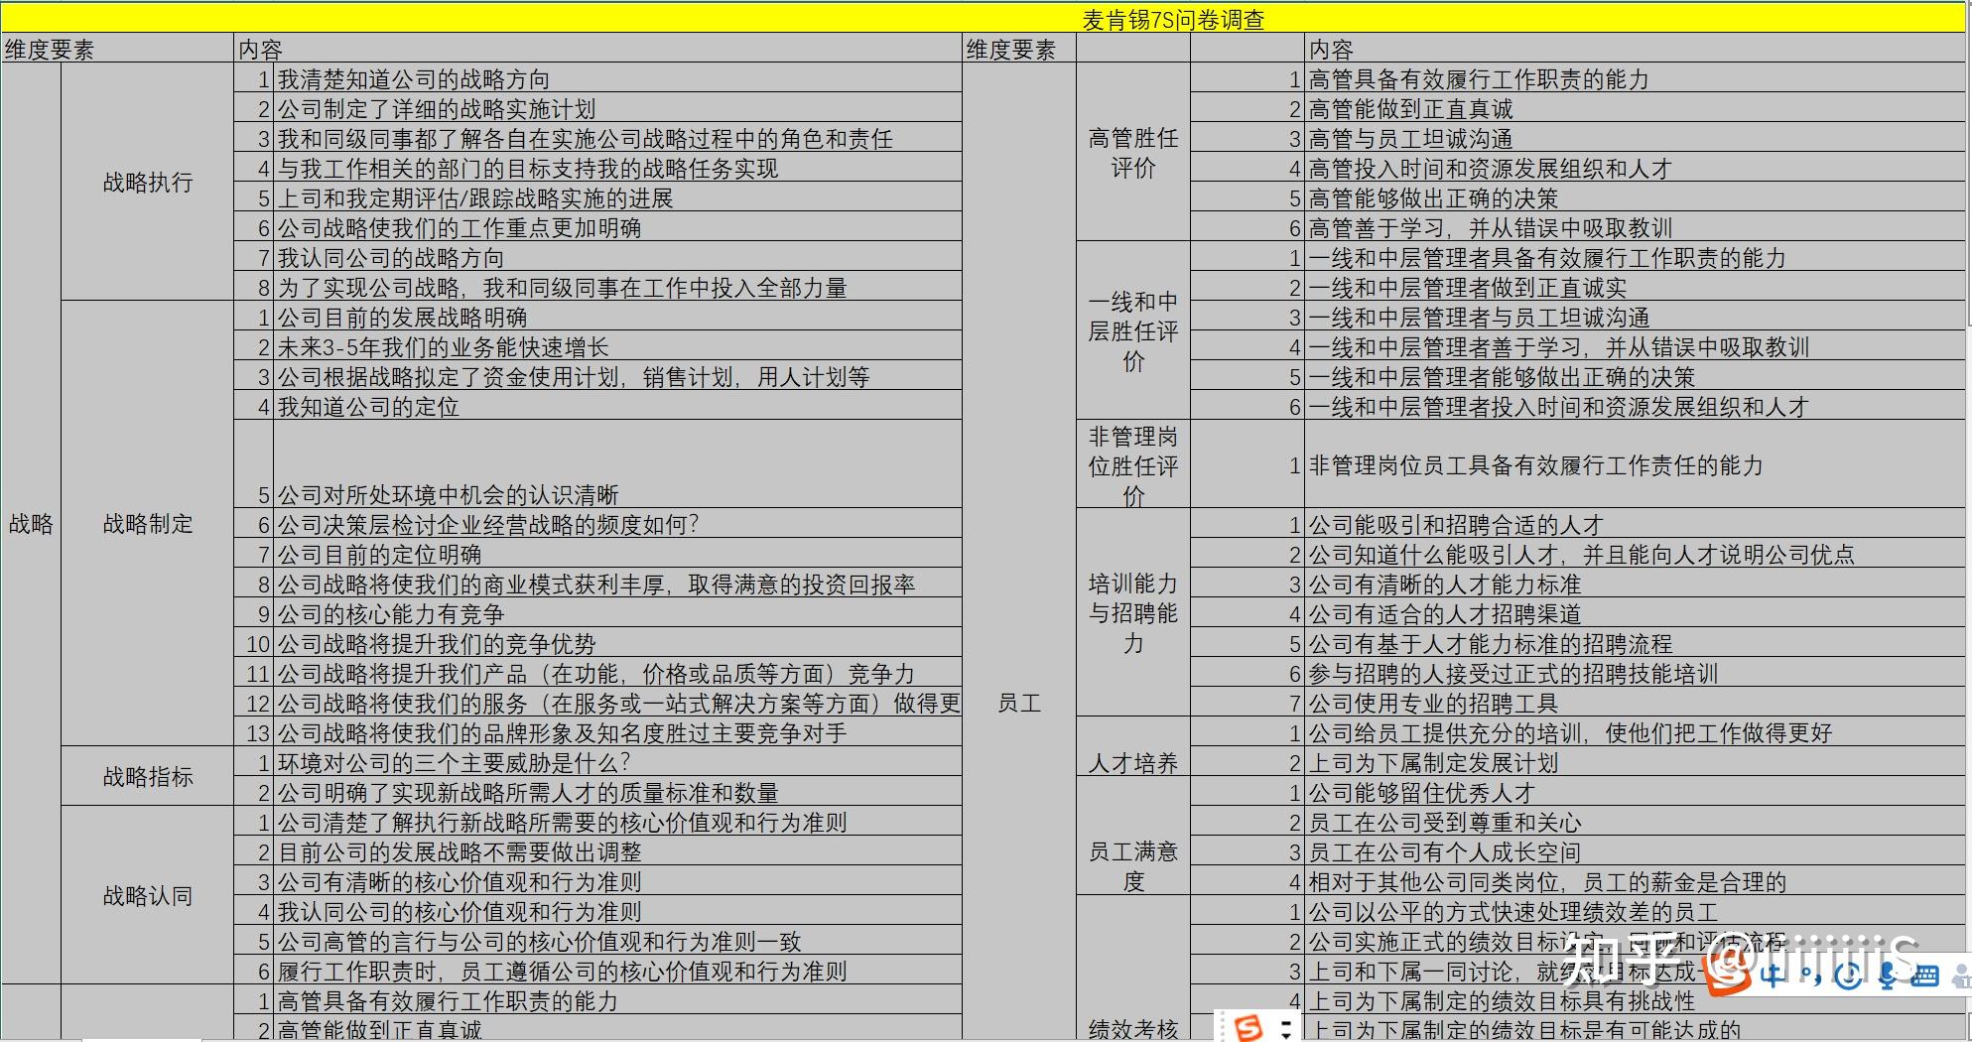Click cell 上司为下属制定的绩效目标具有挑战性
This screenshot has height=1042, width=1972.
1636,1000
